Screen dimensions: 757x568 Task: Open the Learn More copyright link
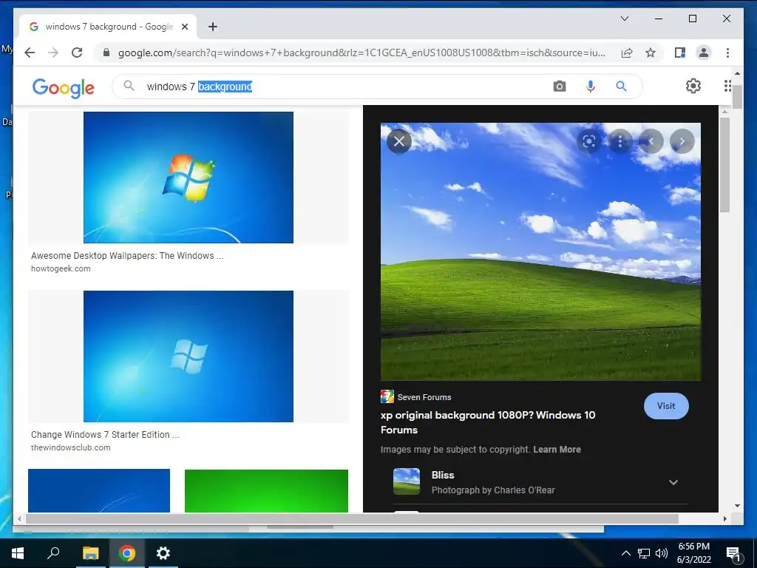pyautogui.click(x=557, y=449)
